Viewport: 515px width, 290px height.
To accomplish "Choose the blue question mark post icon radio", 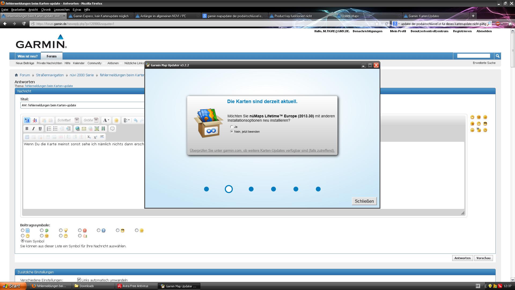I will click(98, 230).
